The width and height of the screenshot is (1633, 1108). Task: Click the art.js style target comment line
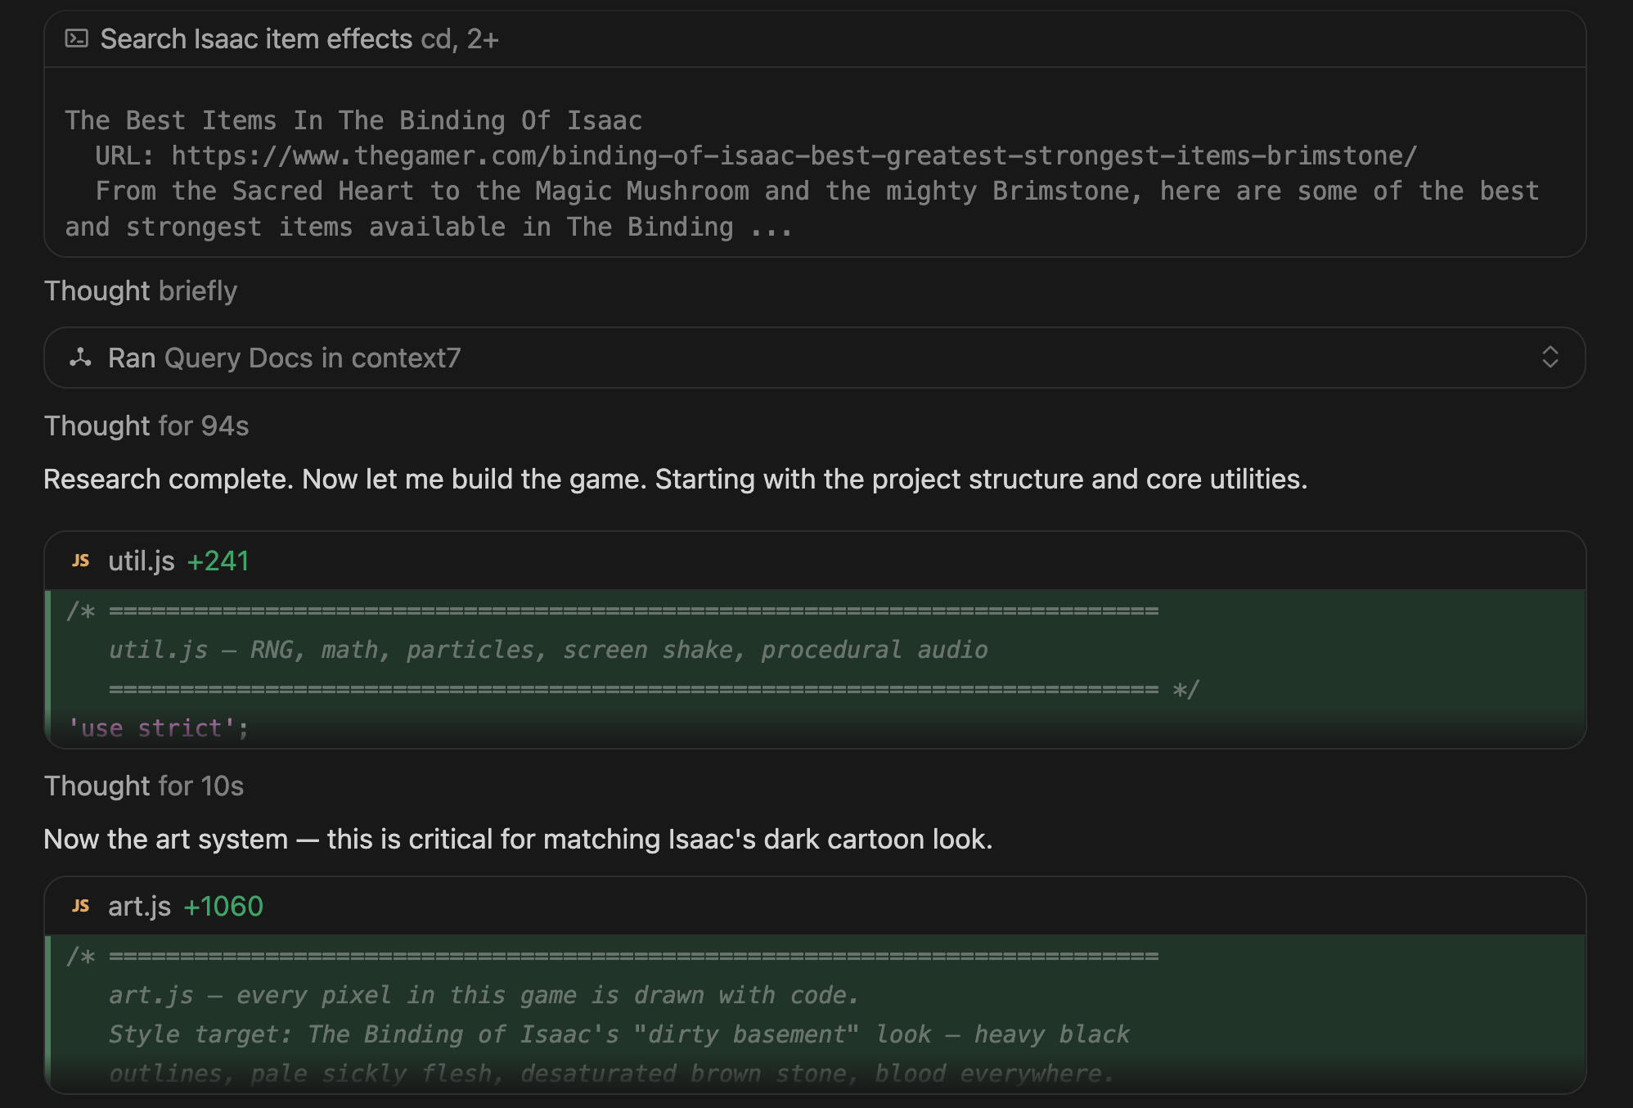pyautogui.click(x=619, y=1034)
